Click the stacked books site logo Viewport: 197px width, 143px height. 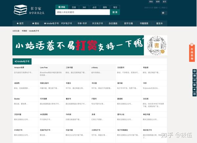pos(20,10)
